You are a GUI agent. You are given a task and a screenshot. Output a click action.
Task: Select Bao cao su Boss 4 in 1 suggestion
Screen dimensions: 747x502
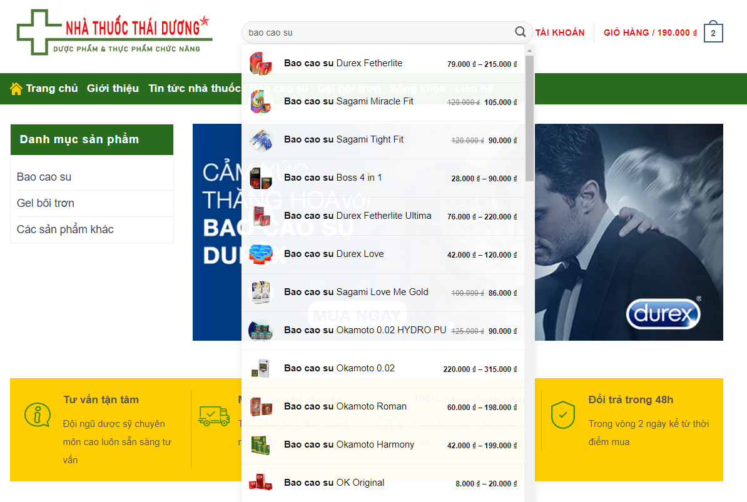[383, 178]
